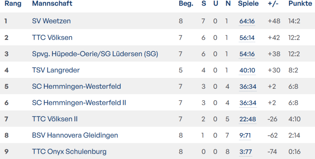Select the TSV Langreder team name
This screenshot has height=159, width=315.
tap(56, 70)
